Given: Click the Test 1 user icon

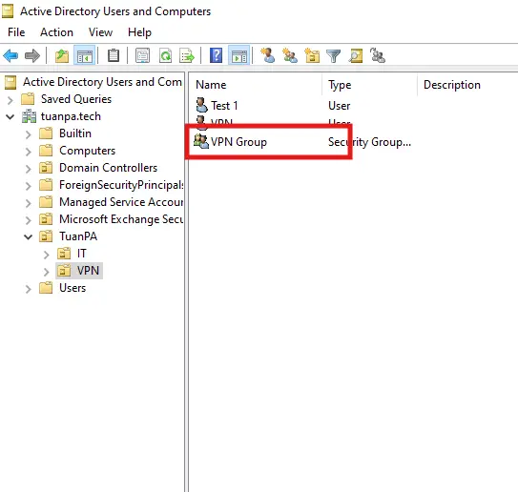Looking at the screenshot, I should coord(201,105).
